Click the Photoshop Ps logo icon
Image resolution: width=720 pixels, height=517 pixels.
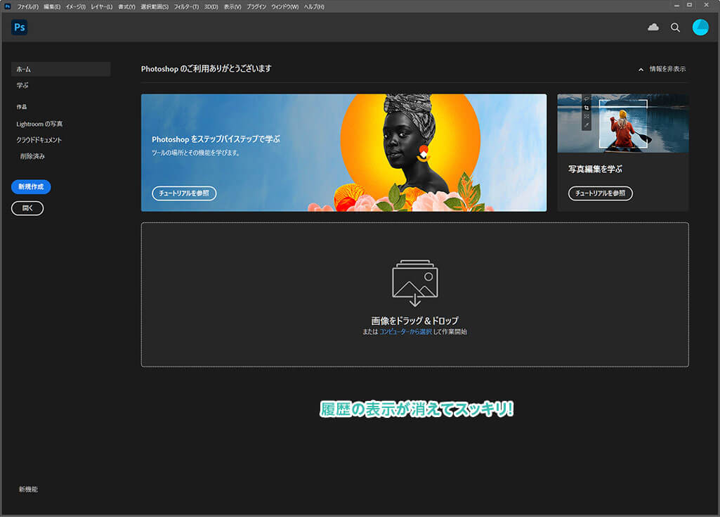point(19,27)
